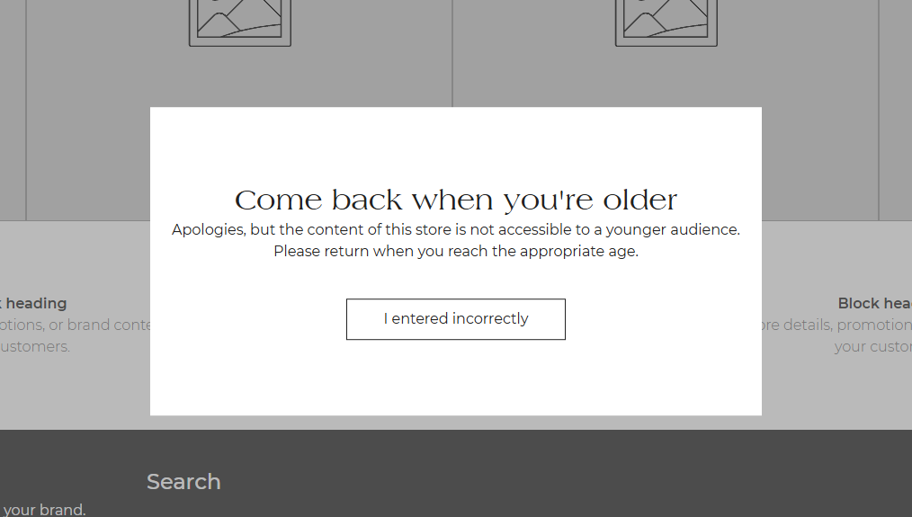Image resolution: width=912 pixels, height=517 pixels.
Task: Click the right block "your custo" text
Action: tap(872, 346)
